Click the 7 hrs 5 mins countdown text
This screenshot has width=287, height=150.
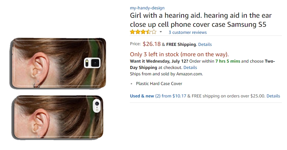[228, 61]
